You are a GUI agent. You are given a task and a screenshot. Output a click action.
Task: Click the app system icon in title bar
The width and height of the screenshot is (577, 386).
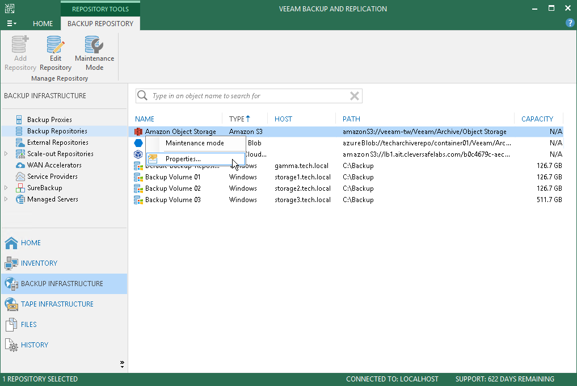click(10, 9)
